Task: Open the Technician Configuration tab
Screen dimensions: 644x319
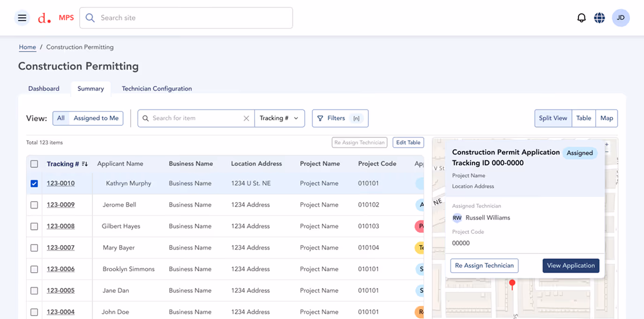Action: click(157, 88)
